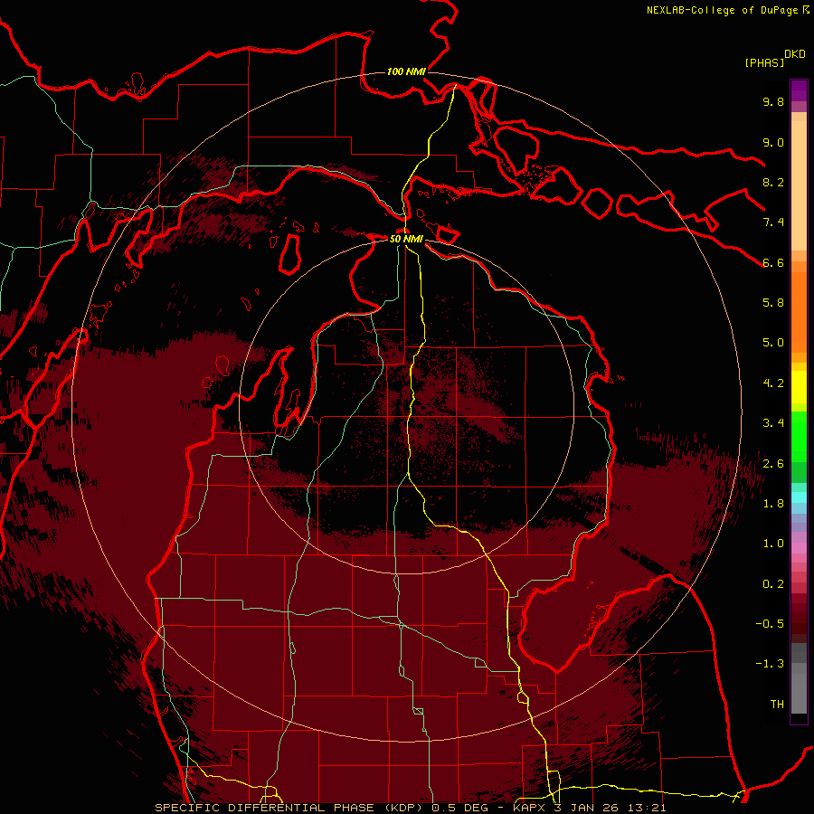Click the 100 NMI range ring label
The image size is (814, 814).
(x=406, y=71)
